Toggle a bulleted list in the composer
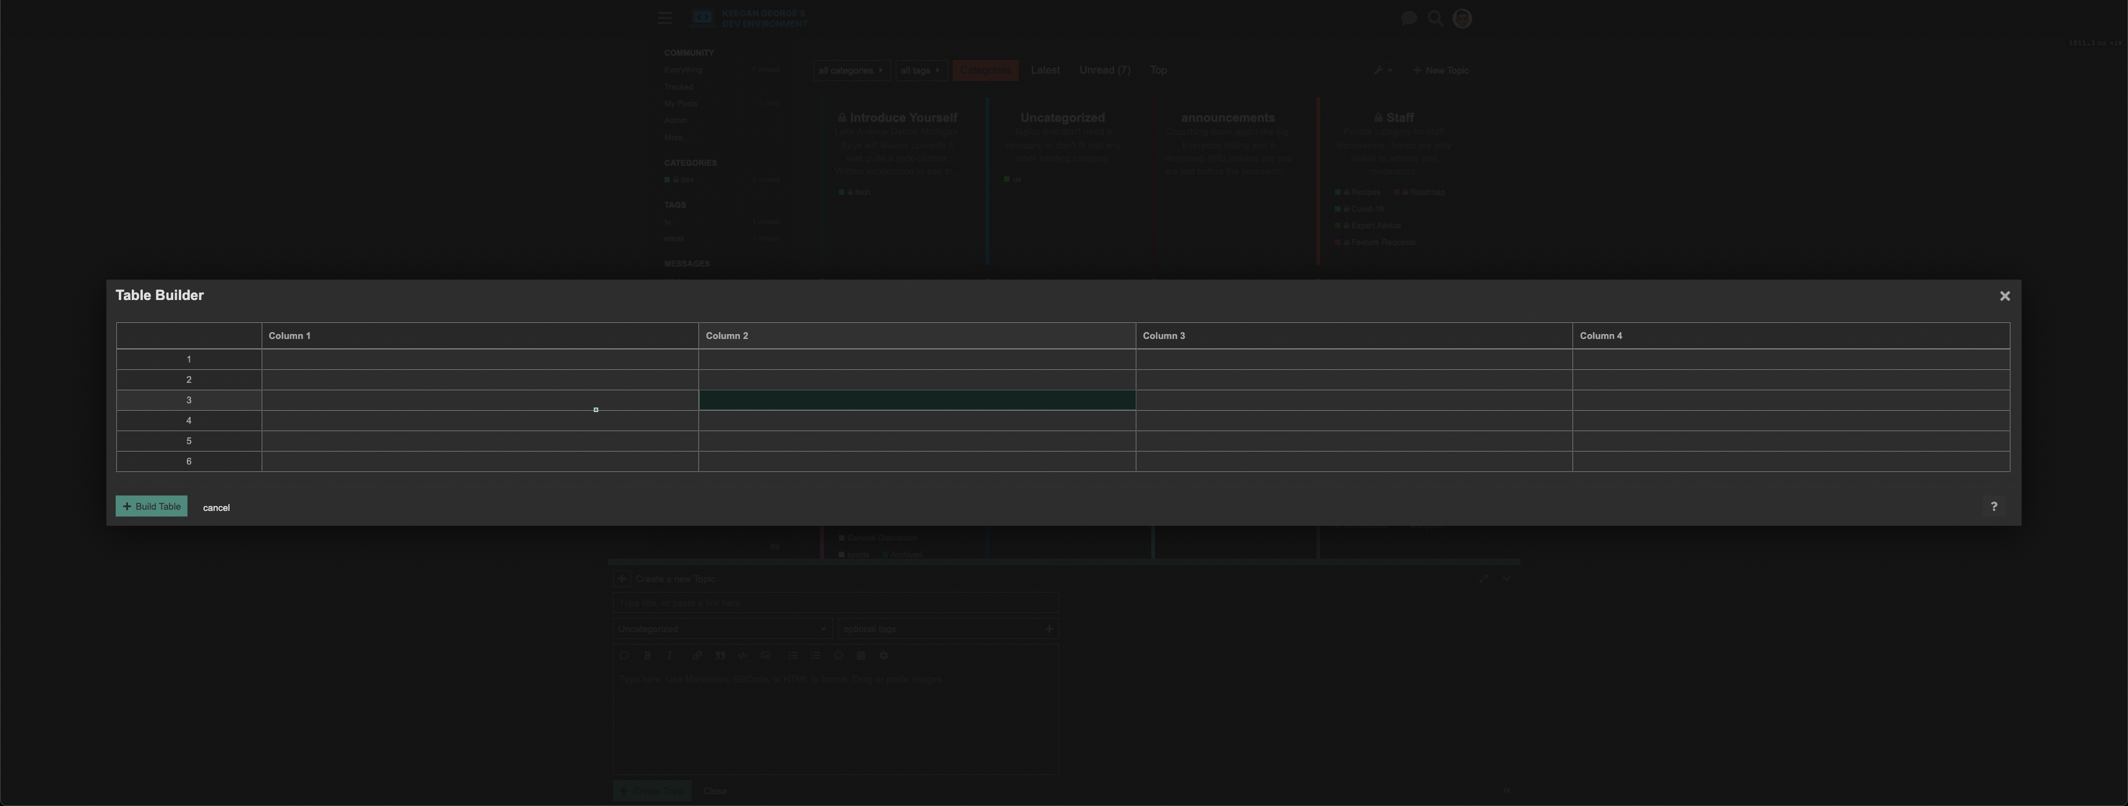Viewport: 2128px width, 806px height. click(793, 655)
